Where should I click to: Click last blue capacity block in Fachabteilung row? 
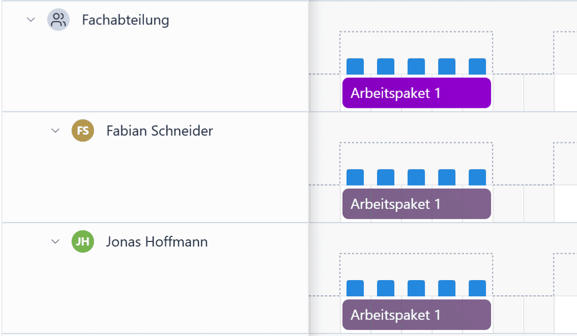[x=477, y=67]
